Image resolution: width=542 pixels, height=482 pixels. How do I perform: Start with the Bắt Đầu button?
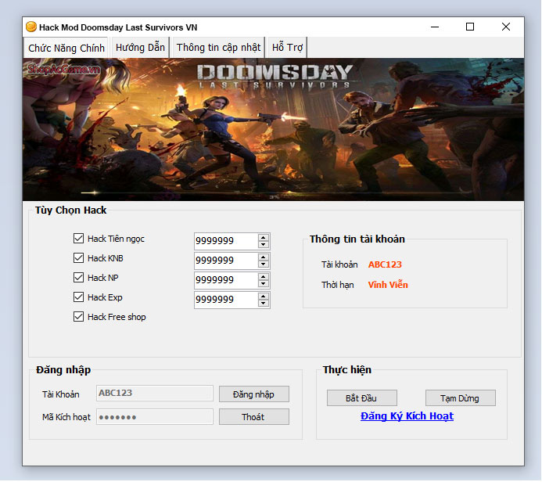[361, 398]
